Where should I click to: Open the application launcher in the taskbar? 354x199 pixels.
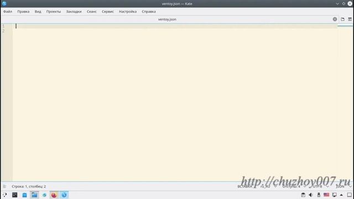tap(5, 195)
